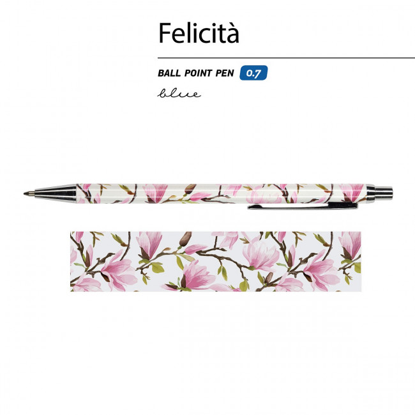Click the magnolia pattern swatch strip
Screen dimensions: 415x415
tap(216, 262)
